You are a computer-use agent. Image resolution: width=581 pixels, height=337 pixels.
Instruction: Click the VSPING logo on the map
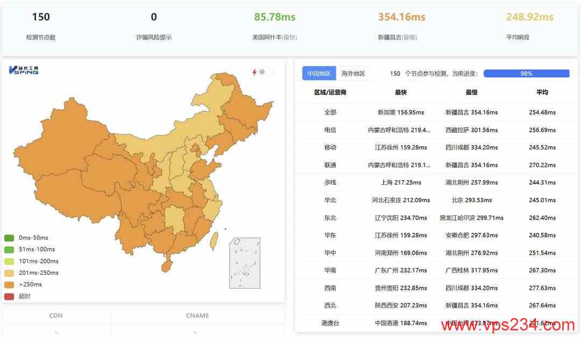click(x=23, y=70)
